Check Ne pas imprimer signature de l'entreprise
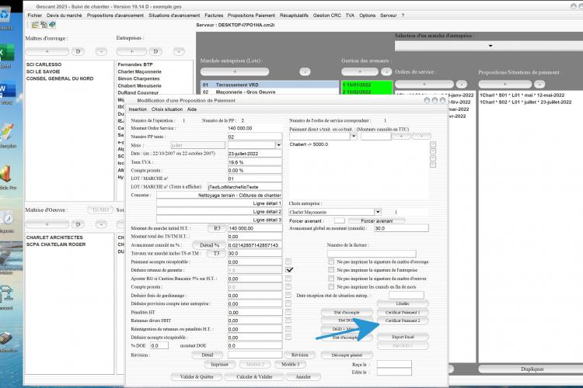Screen dimensions: 583x388 (331, 270)
